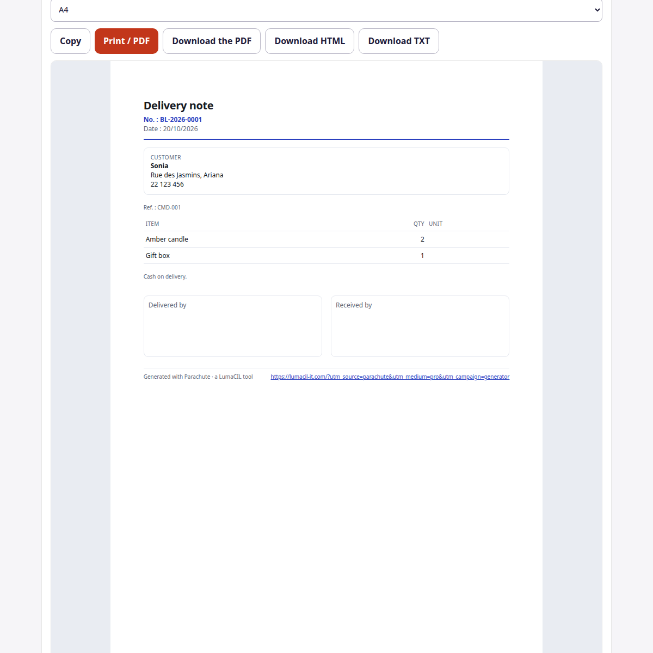
Task: Click the Amber candle item row
Action: coord(326,239)
